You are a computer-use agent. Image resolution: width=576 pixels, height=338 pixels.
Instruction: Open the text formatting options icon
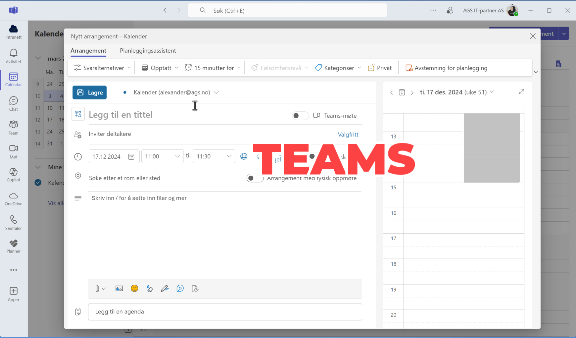click(x=150, y=289)
